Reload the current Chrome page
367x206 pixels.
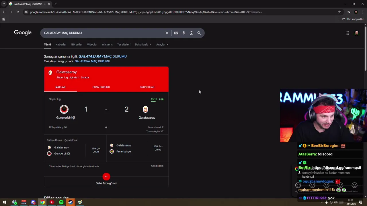click(x=18, y=12)
